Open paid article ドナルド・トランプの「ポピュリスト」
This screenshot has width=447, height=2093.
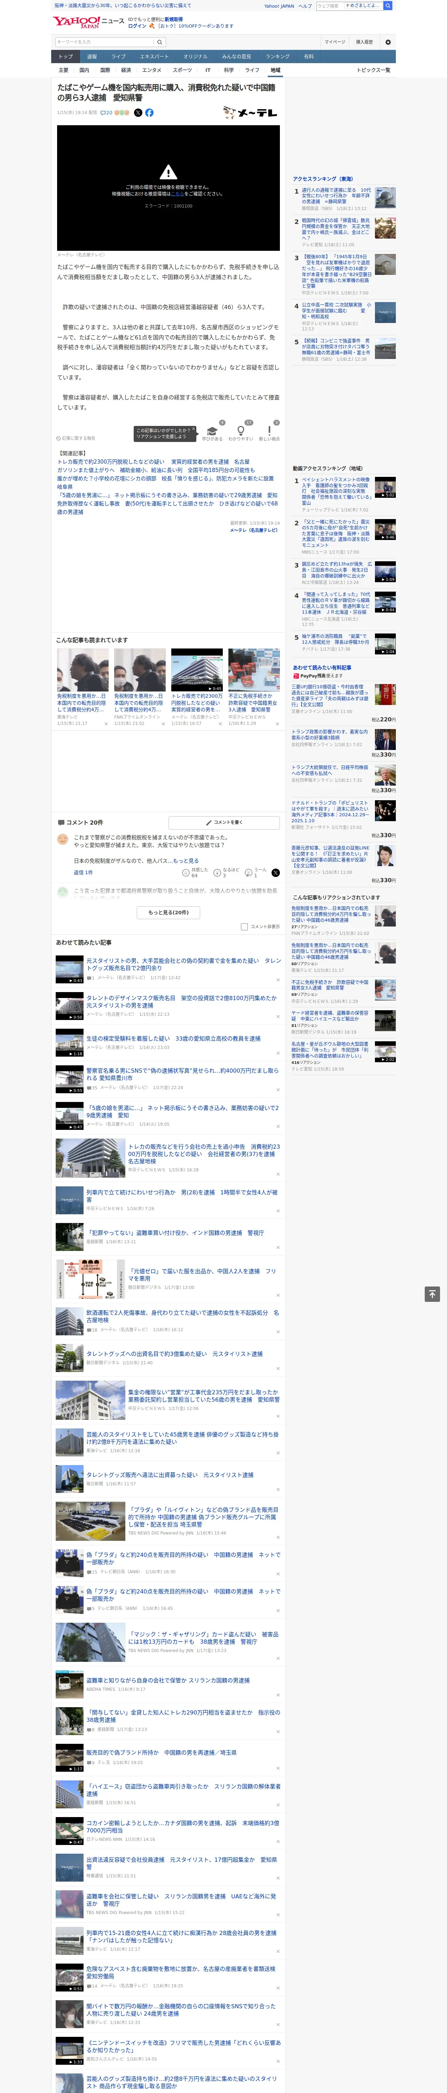coord(329,811)
